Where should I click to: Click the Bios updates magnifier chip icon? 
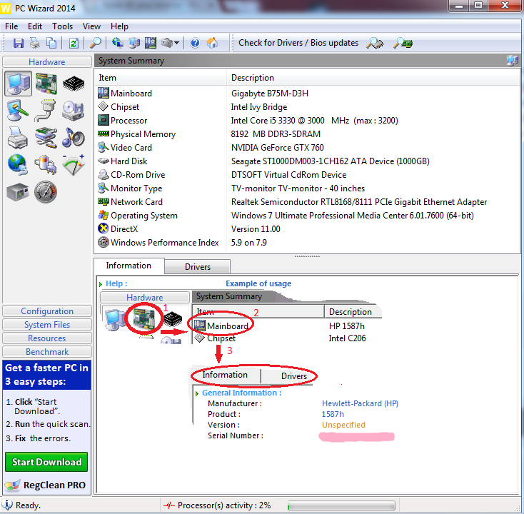tap(403, 43)
